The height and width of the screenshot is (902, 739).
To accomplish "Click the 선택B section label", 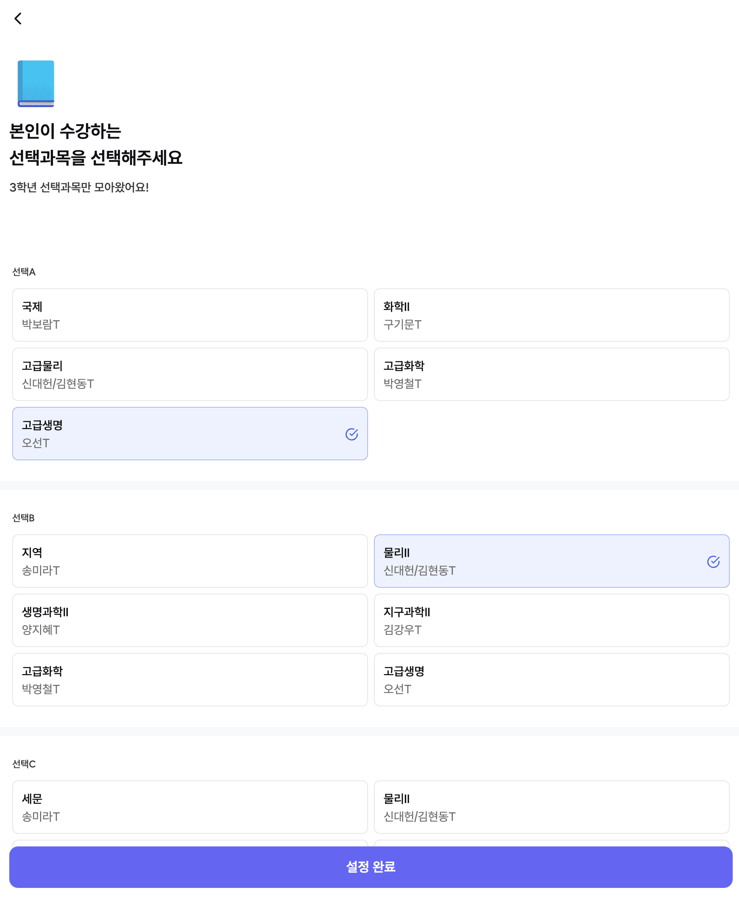I will [23, 518].
